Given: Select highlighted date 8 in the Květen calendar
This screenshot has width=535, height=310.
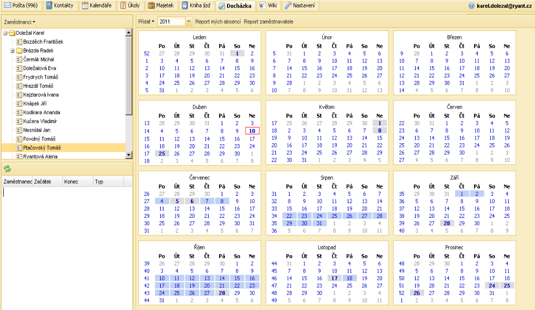Looking at the screenshot, I should tap(379, 131).
